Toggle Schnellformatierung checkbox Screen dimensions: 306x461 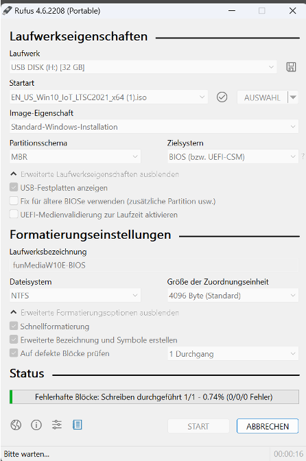tap(14, 326)
